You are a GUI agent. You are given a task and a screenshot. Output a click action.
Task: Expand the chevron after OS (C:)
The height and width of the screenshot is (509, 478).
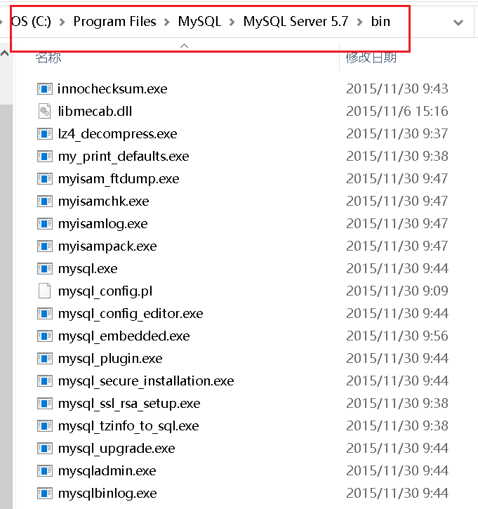click(x=62, y=22)
